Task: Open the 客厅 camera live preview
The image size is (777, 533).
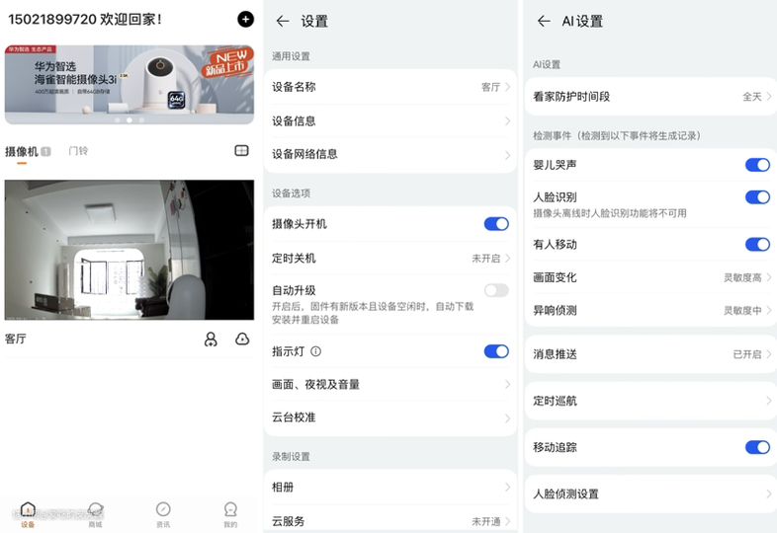Action: (129, 250)
